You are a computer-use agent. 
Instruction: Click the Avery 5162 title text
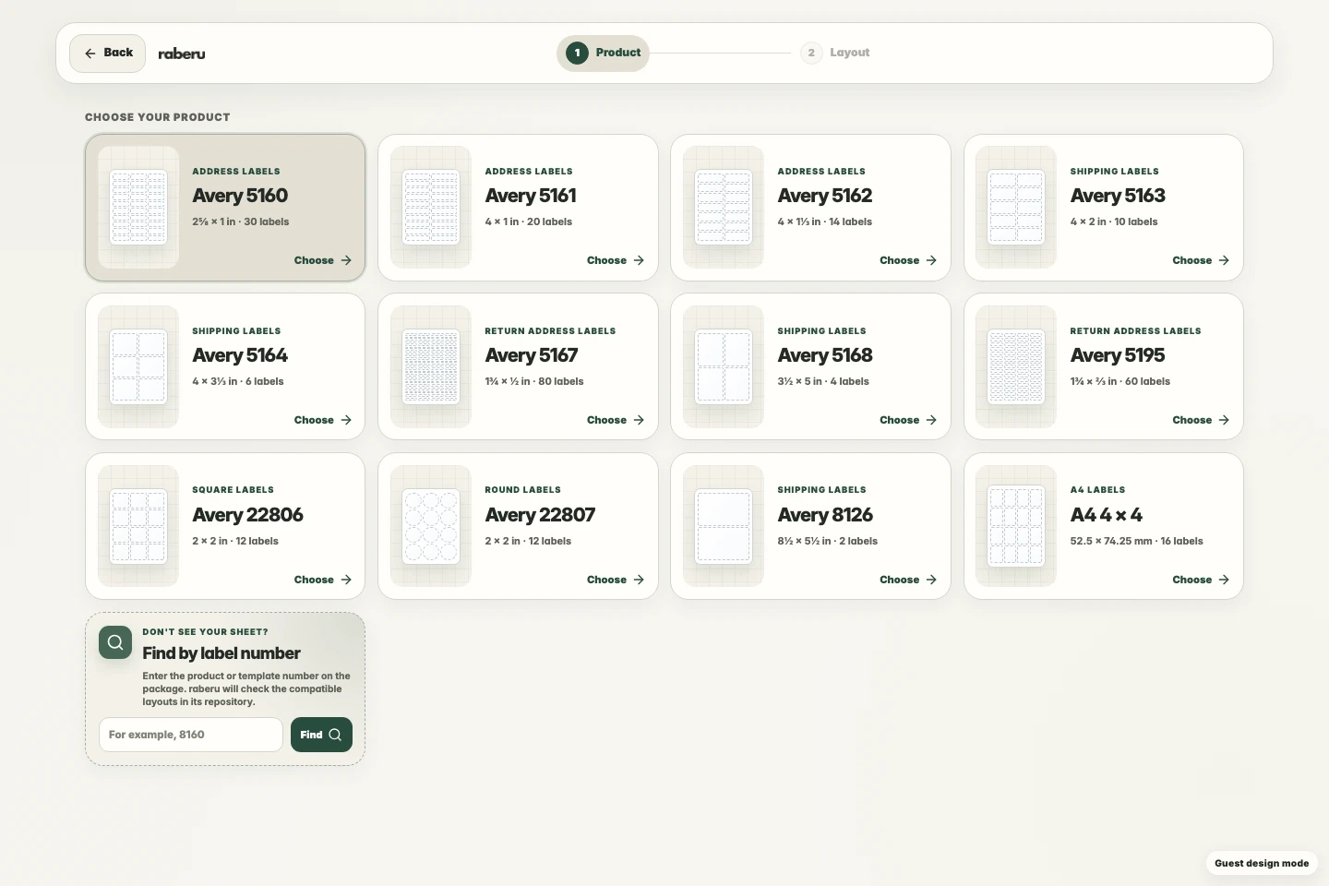tap(825, 196)
